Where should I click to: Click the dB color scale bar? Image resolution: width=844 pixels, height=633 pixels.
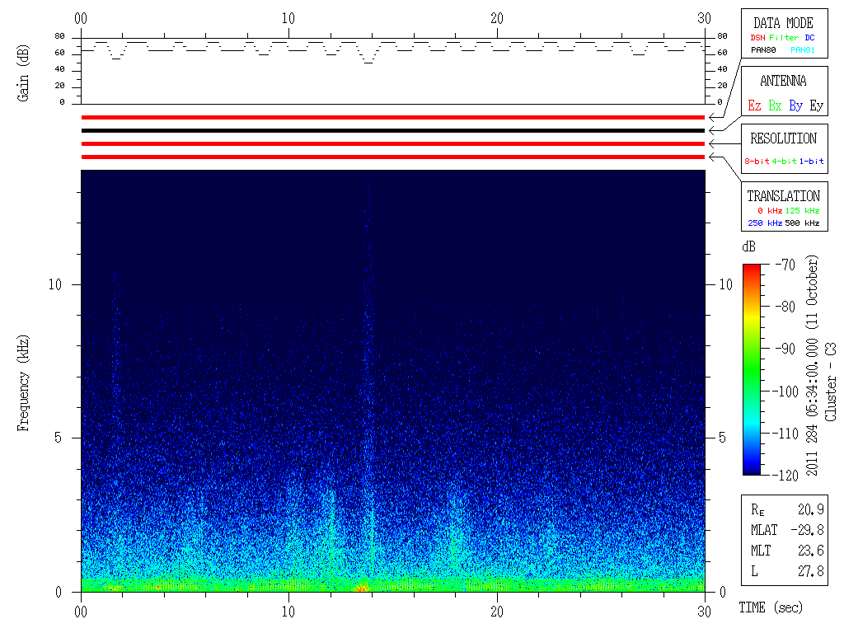point(752,369)
